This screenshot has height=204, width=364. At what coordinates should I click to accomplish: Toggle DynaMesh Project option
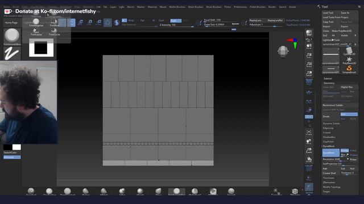click(354, 155)
